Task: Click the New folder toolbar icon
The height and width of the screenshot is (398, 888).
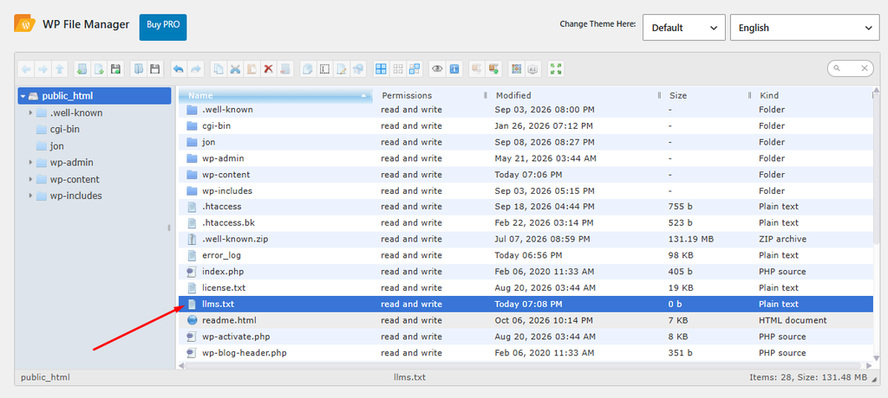Action: (x=82, y=69)
